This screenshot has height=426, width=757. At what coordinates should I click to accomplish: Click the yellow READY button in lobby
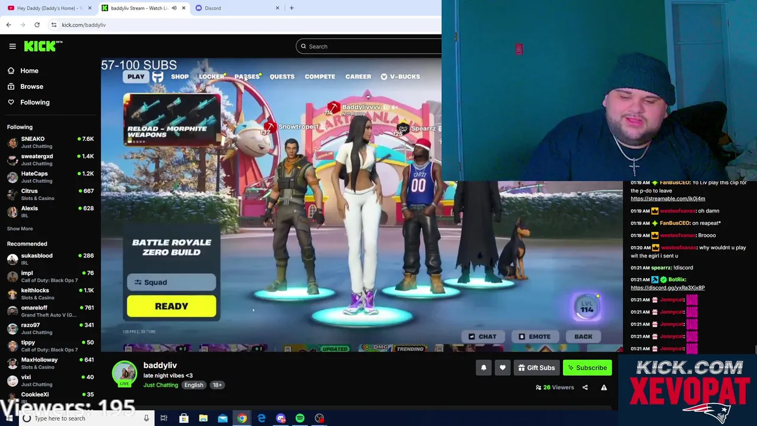[172, 306]
